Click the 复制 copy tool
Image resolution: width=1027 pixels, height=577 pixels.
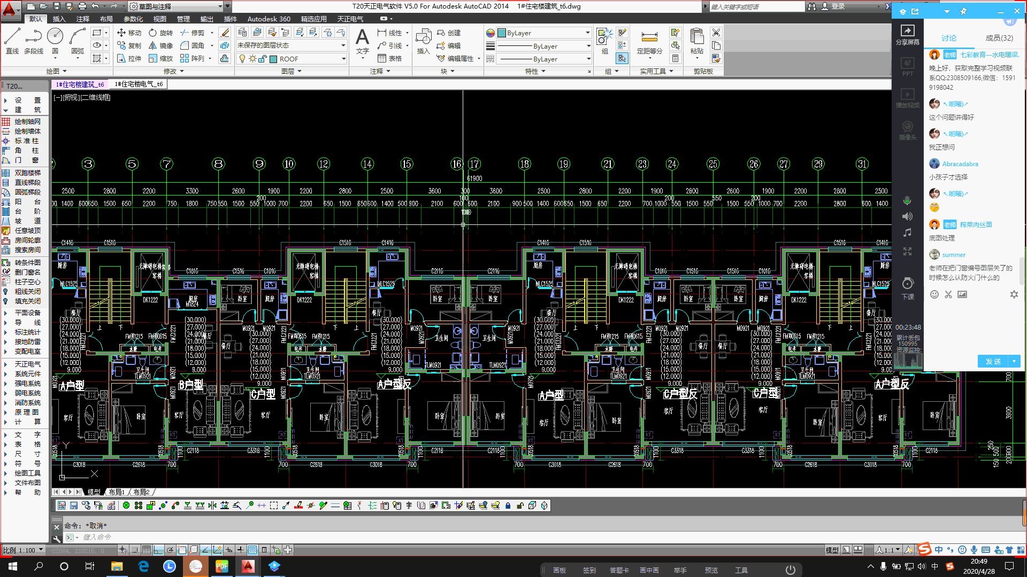click(129, 45)
